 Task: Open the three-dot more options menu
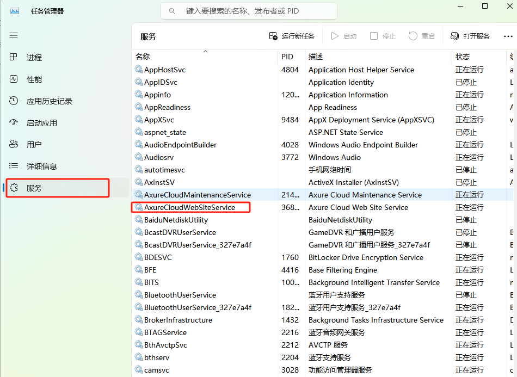(x=508, y=36)
